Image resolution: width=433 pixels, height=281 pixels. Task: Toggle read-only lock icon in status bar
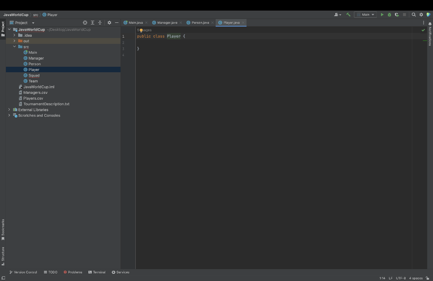click(x=428, y=278)
